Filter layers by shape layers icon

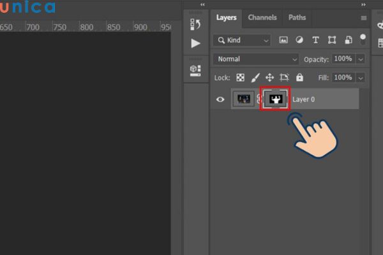(x=332, y=40)
